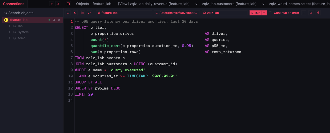Click the '2026-09-01' timestamp literal
330x133 pixels.
[164, 76]
